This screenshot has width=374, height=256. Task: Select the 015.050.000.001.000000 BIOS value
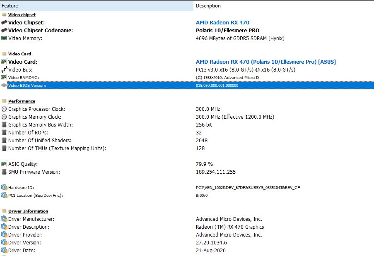217,86
